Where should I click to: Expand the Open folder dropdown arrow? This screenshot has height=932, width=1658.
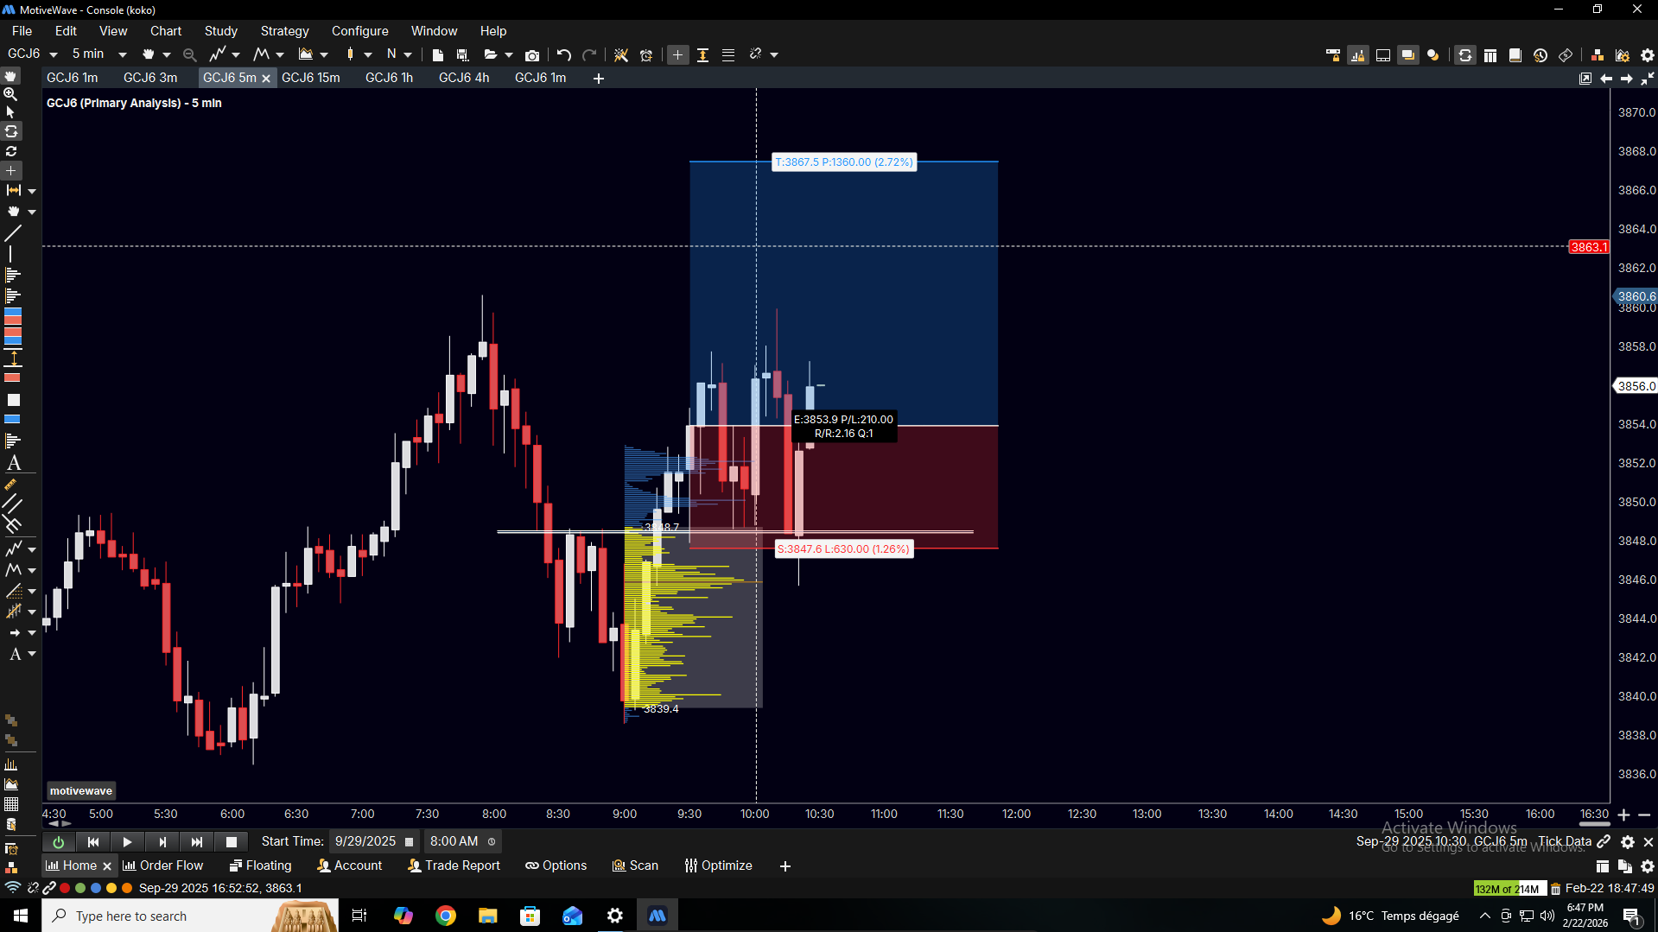tap(509, 54)
